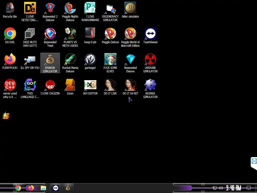Select the garbage! desktop shortcut
Screen dimensions: 257x193
90,61
